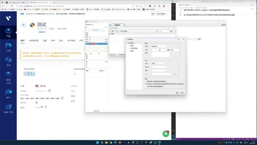Open the Account section in Vultr sidebar
The width and height of the screenshot is (257, 145).
(x=8, y=94)
